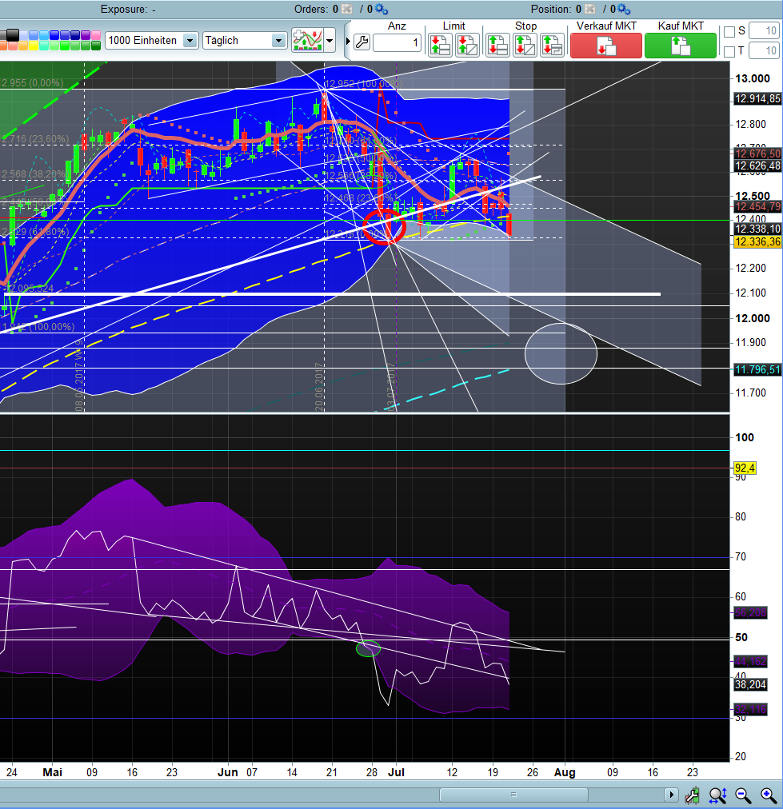Click the horizontal time scrollbar thumb
783x809 pixels.
pos(513,795)
